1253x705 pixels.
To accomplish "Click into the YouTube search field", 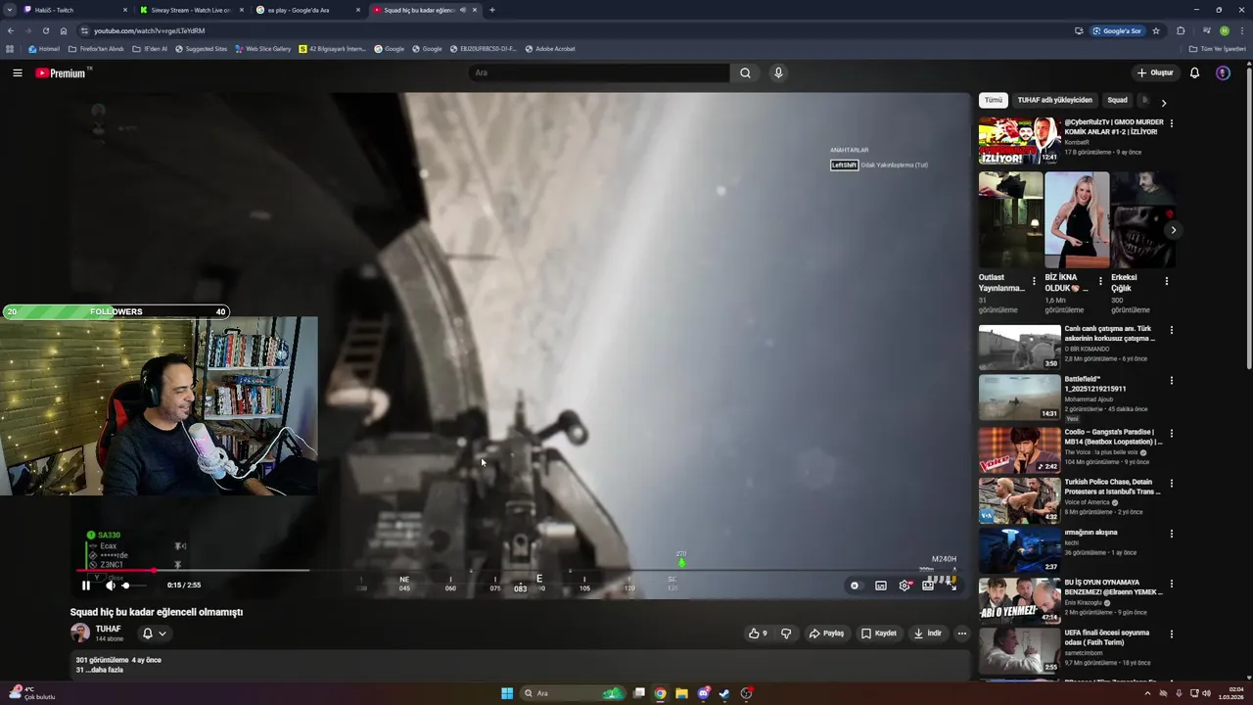I will pos(598,72).
